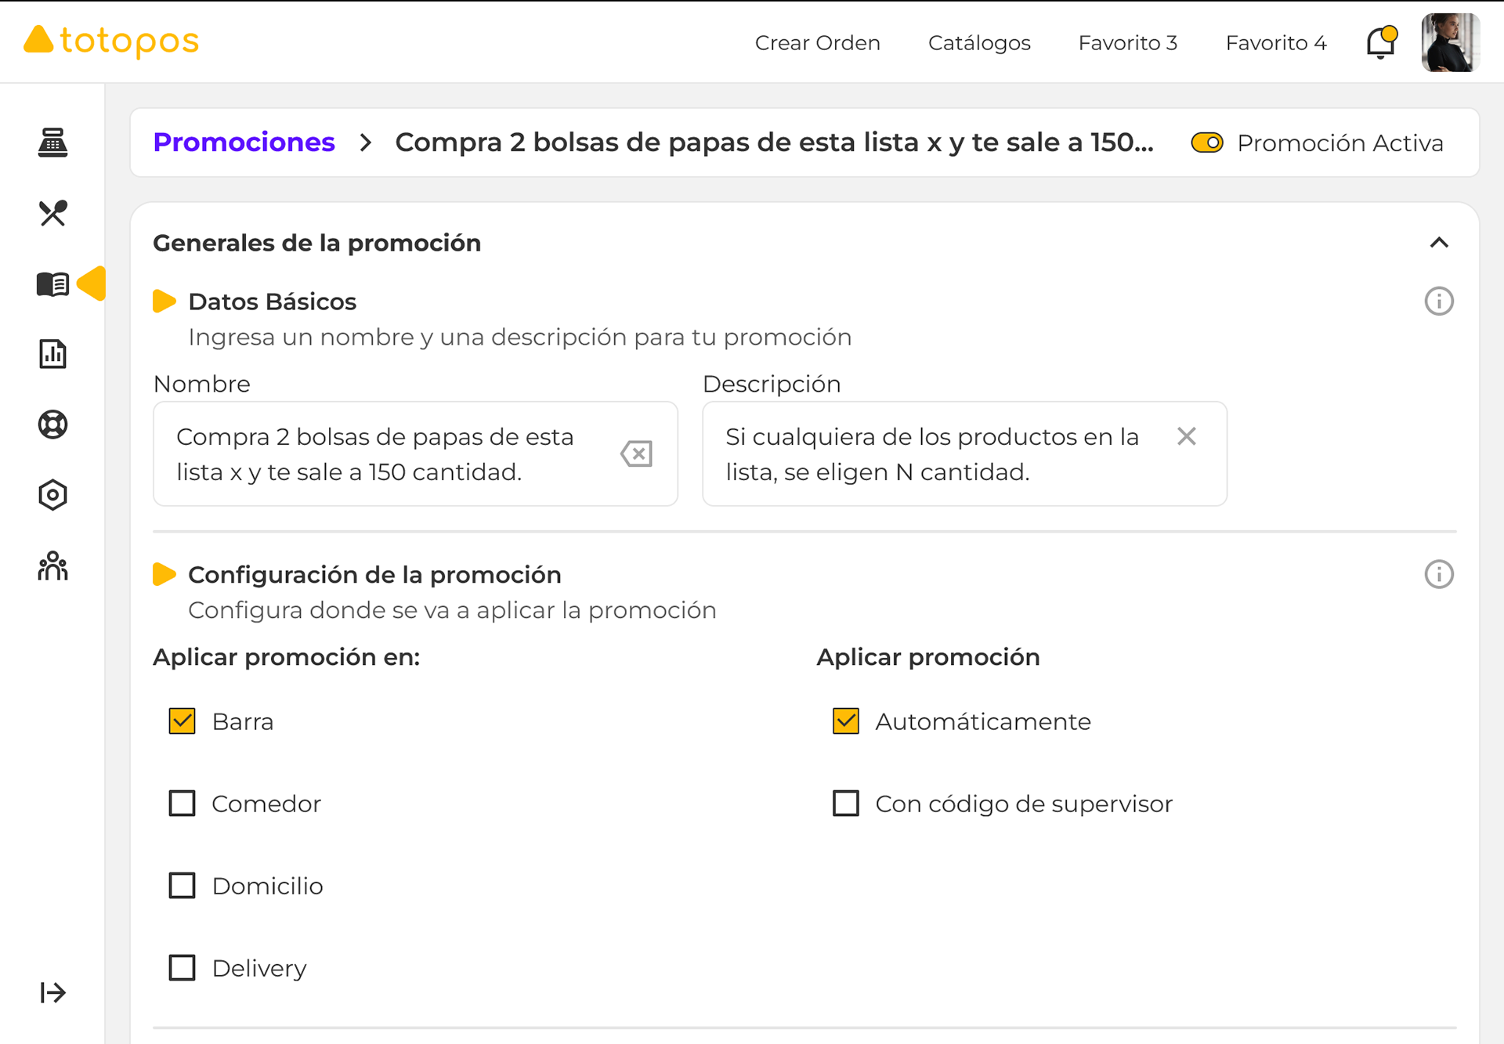The width and height of the screenshot is (1504, 1044).
Task: Uncheck the Barra checkbox
Action: pyautogui.click(x=182, y=721)
